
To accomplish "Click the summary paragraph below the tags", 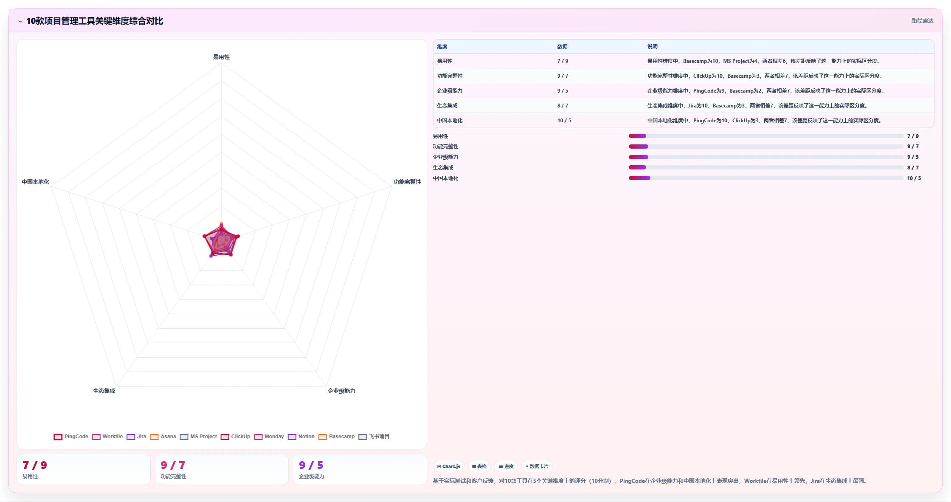I will coord(651,481).
